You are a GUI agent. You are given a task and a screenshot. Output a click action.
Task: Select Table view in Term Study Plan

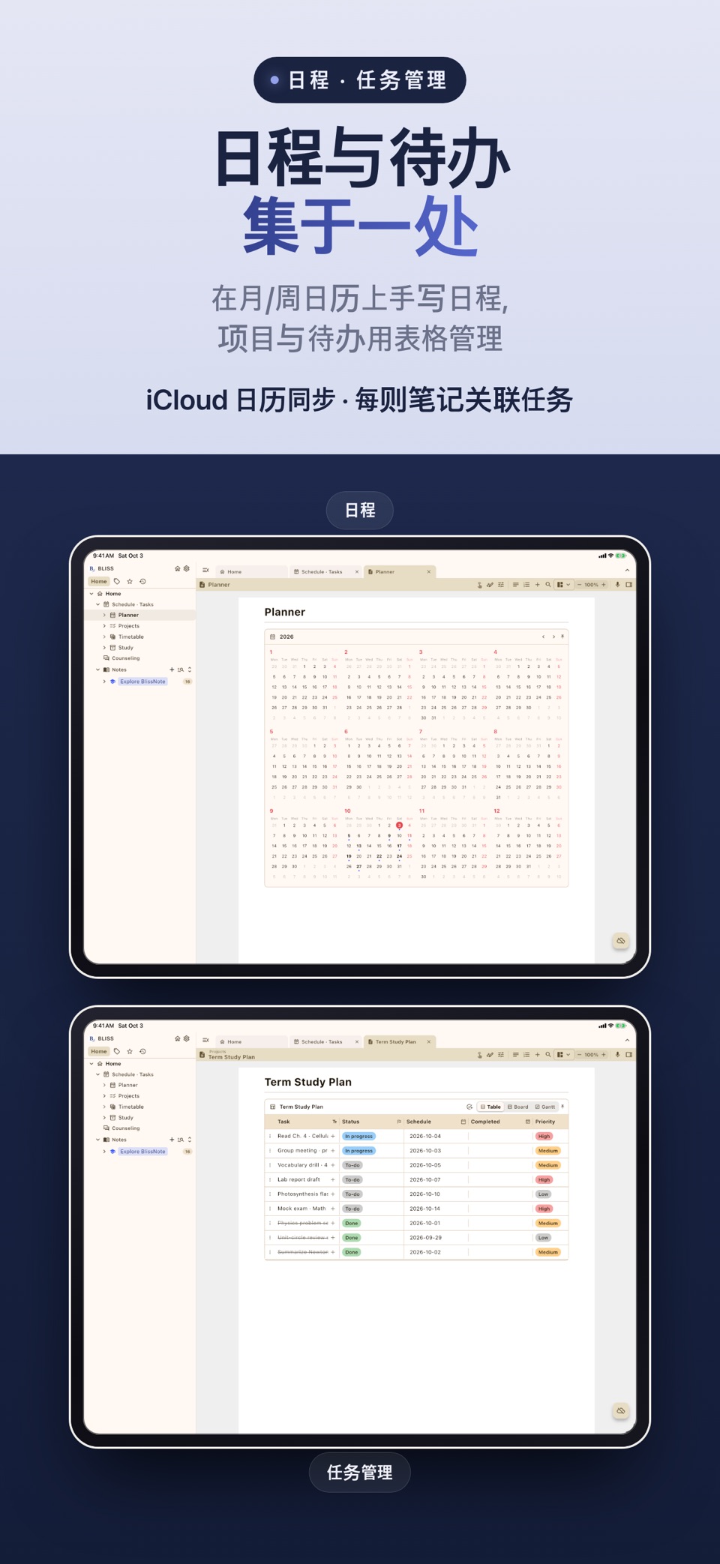[490, 1107]
